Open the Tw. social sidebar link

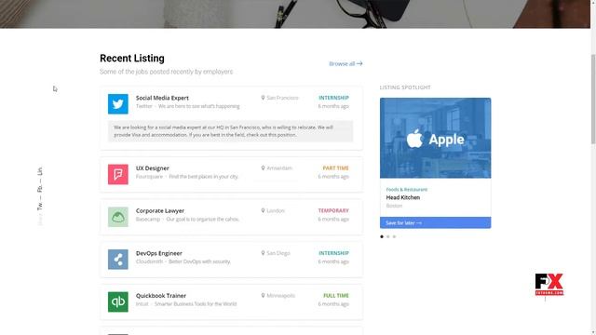click(40, 207)
